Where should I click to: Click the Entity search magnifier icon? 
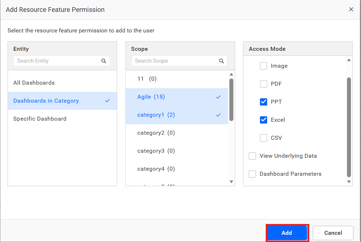point(104,61)
